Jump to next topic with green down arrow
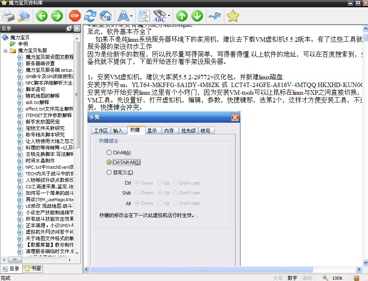 [197, 16]
